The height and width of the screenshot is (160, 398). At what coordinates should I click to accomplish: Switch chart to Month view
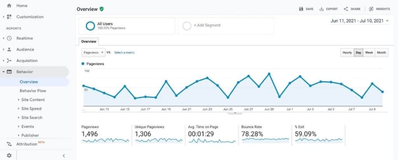(382, 52)
